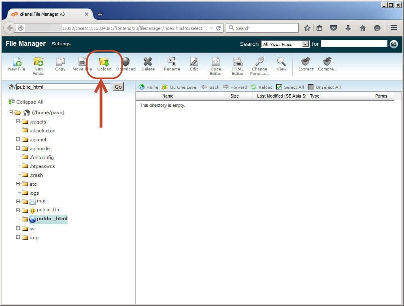Screen dimensions: 404x306
Task: Open the Code Editor tool
Action: pos(216,62)
